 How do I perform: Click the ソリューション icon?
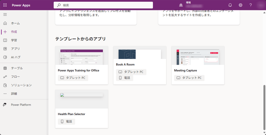5,85
